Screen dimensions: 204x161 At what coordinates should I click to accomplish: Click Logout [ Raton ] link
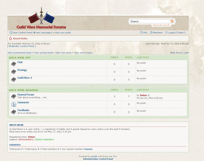(x=177, y=33)
